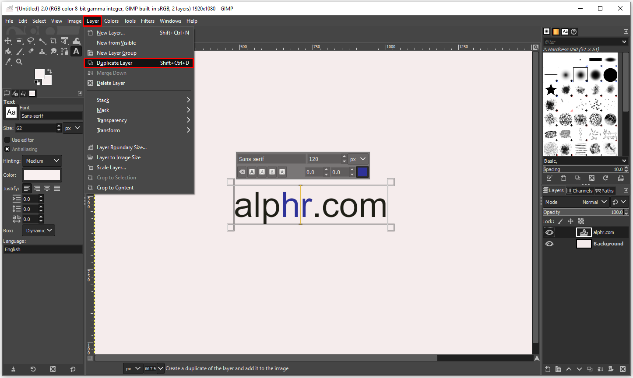
Task: Save tool preset icon at bottom left
Action: coord(13,369)
